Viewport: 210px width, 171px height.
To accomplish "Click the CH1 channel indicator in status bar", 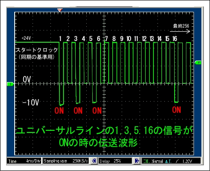I will tap(146, 161).
